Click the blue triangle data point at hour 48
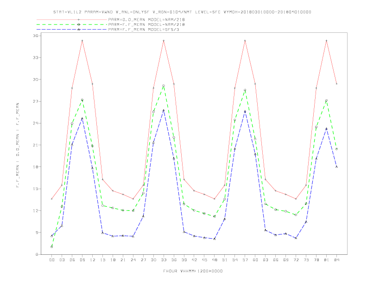This screenshot has height=283, width=367. pyautogui.click(x=215, y=239)
